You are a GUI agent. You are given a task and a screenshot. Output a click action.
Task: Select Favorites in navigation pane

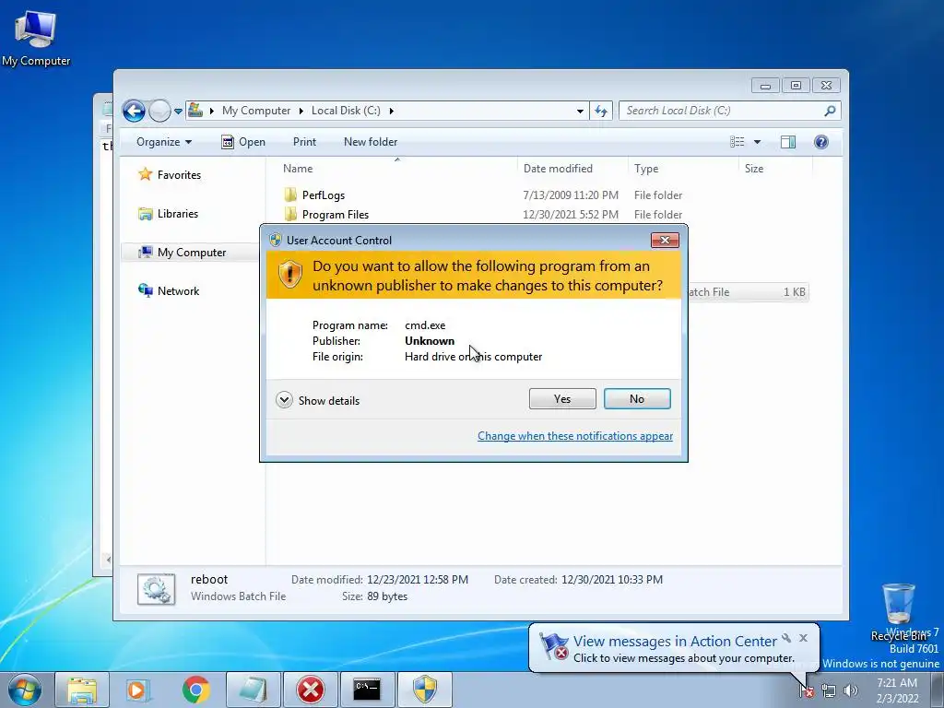point(179,175)
